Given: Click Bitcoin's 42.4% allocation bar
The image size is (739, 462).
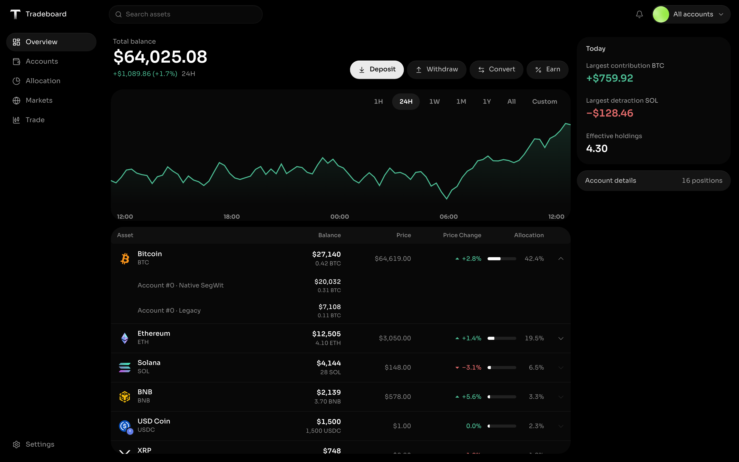Looking at the screenshot, I should [502, 259].
